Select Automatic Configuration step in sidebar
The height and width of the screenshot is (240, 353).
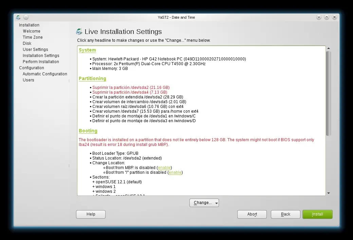pos(45,74)
